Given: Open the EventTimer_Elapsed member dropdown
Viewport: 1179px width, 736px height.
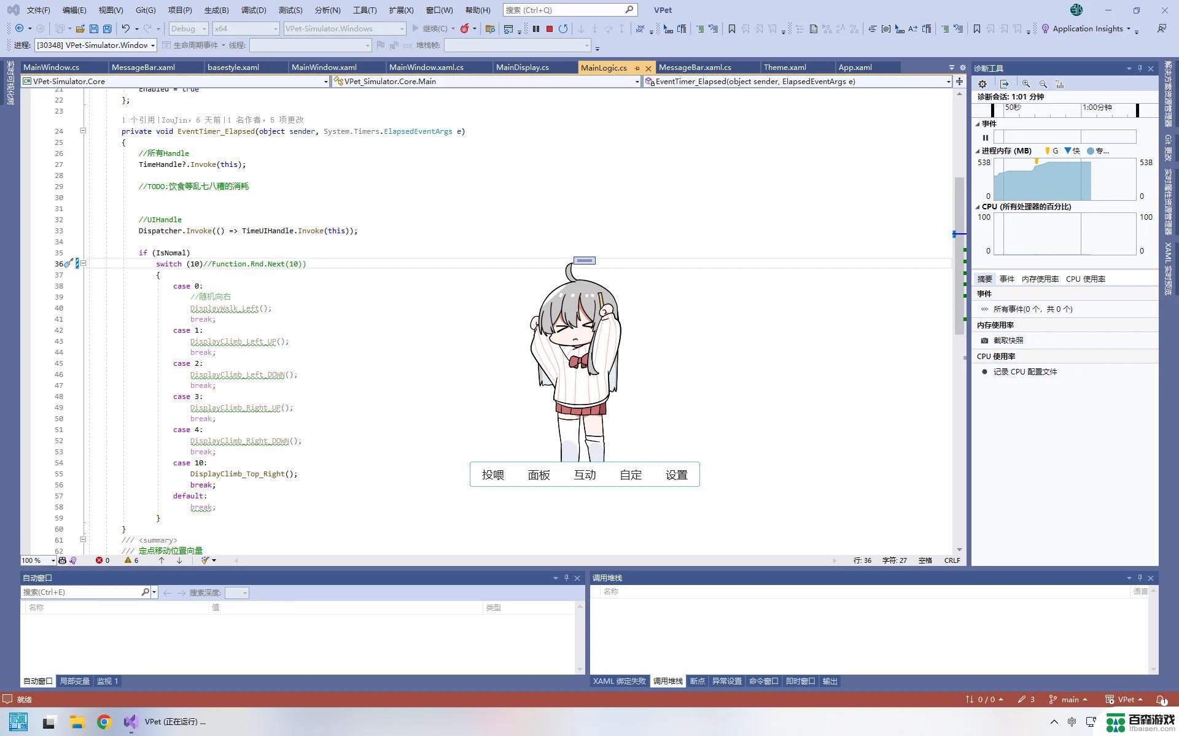Looking at the screenshot, I should (x=797, y=82).
